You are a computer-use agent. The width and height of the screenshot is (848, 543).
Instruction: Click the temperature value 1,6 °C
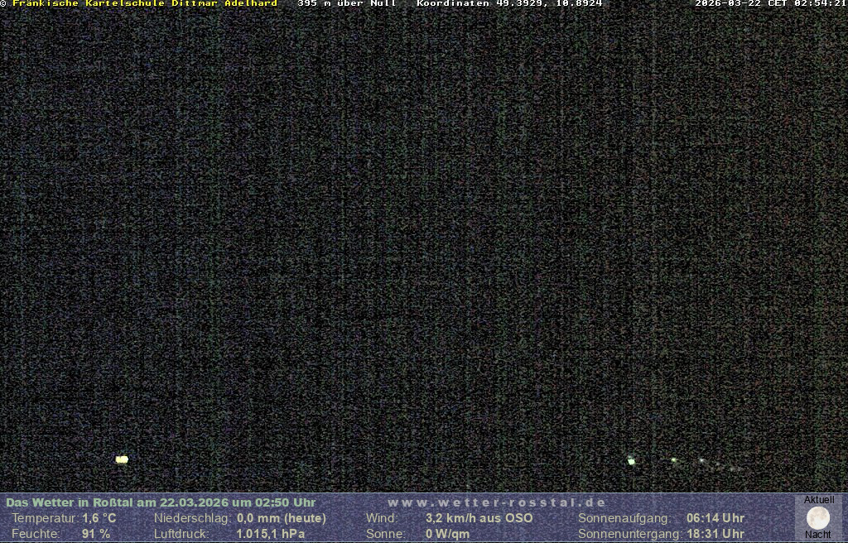tap(99, 518)
